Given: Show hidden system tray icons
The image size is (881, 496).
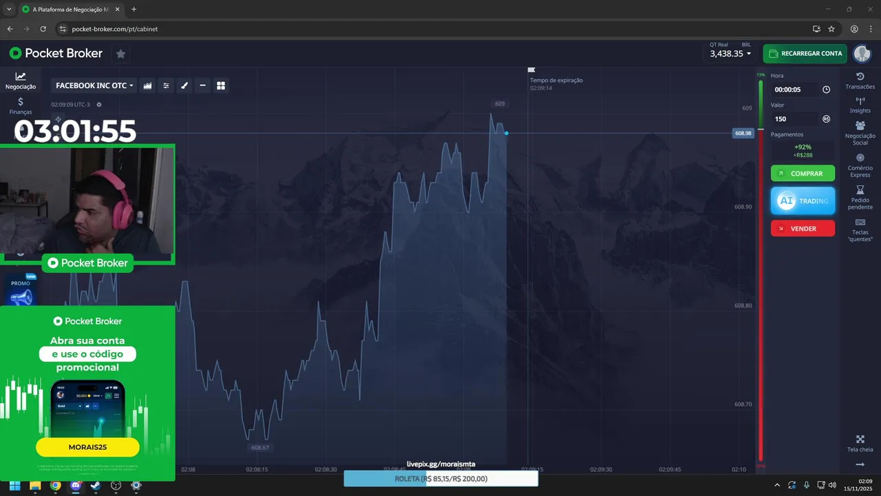Looking at the screenshot, I should click(777, 486).
